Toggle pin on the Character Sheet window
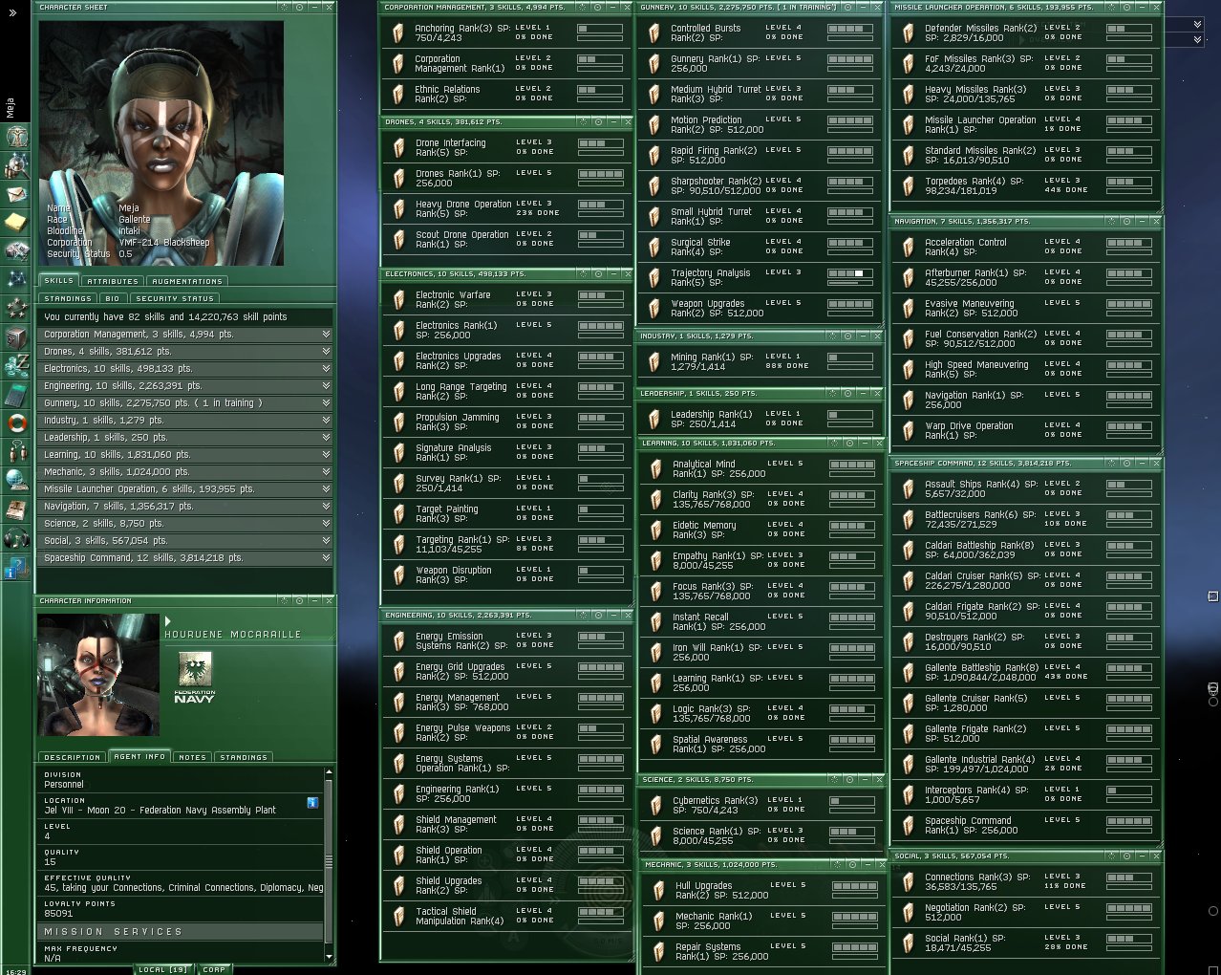This screenshot has width=1221, height=975. tap(299, 7)
